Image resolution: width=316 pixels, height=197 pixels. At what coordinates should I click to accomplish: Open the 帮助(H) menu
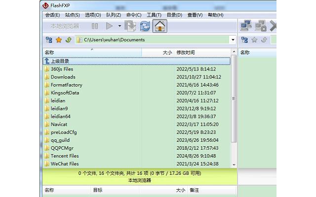tap(215, 15)
